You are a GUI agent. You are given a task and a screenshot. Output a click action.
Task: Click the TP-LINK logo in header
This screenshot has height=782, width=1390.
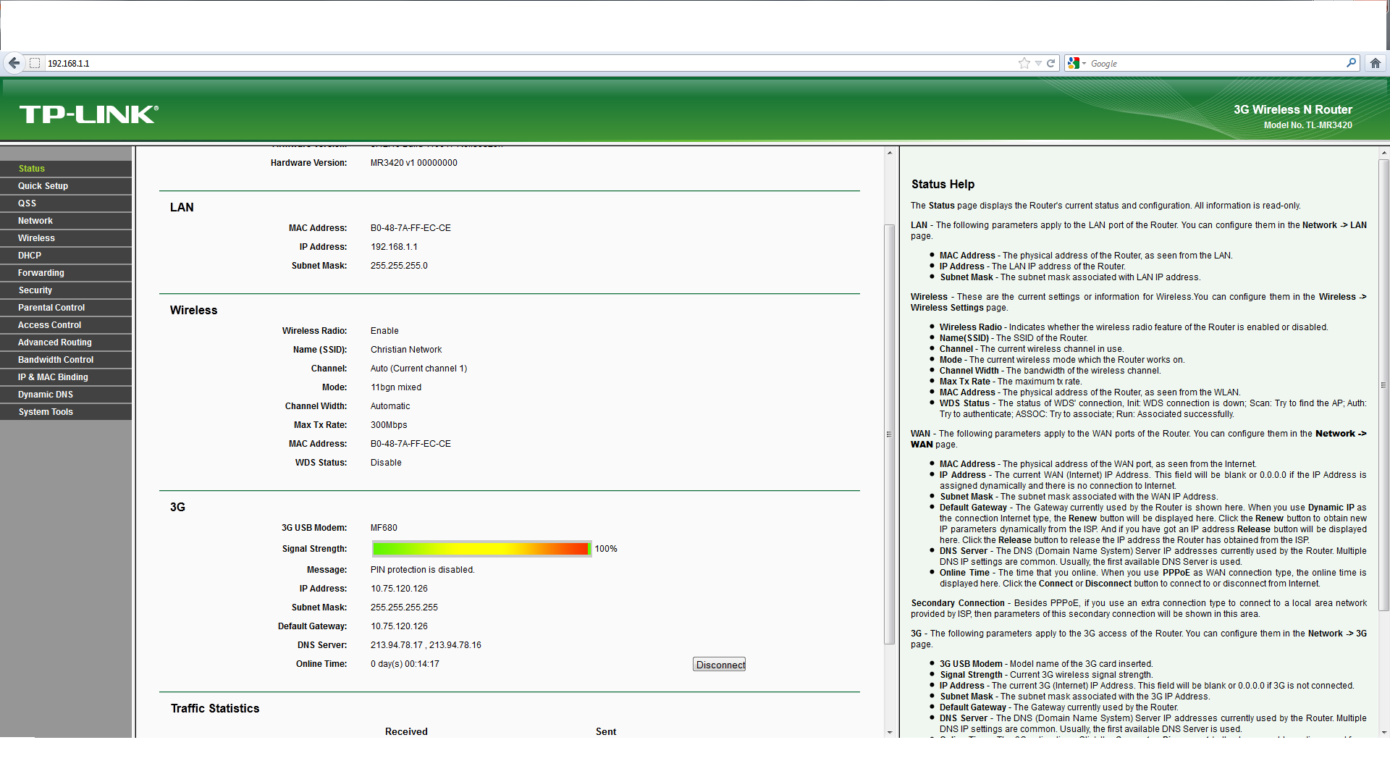pyautogui.click(x=88, y=114)
